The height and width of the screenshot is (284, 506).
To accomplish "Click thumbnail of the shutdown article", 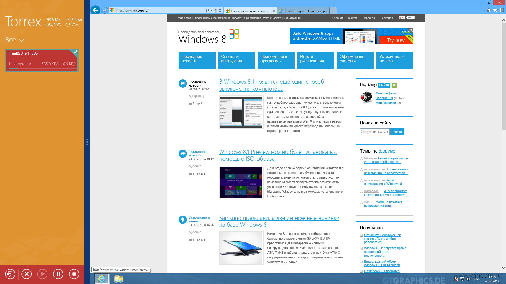I will point(241,112).
